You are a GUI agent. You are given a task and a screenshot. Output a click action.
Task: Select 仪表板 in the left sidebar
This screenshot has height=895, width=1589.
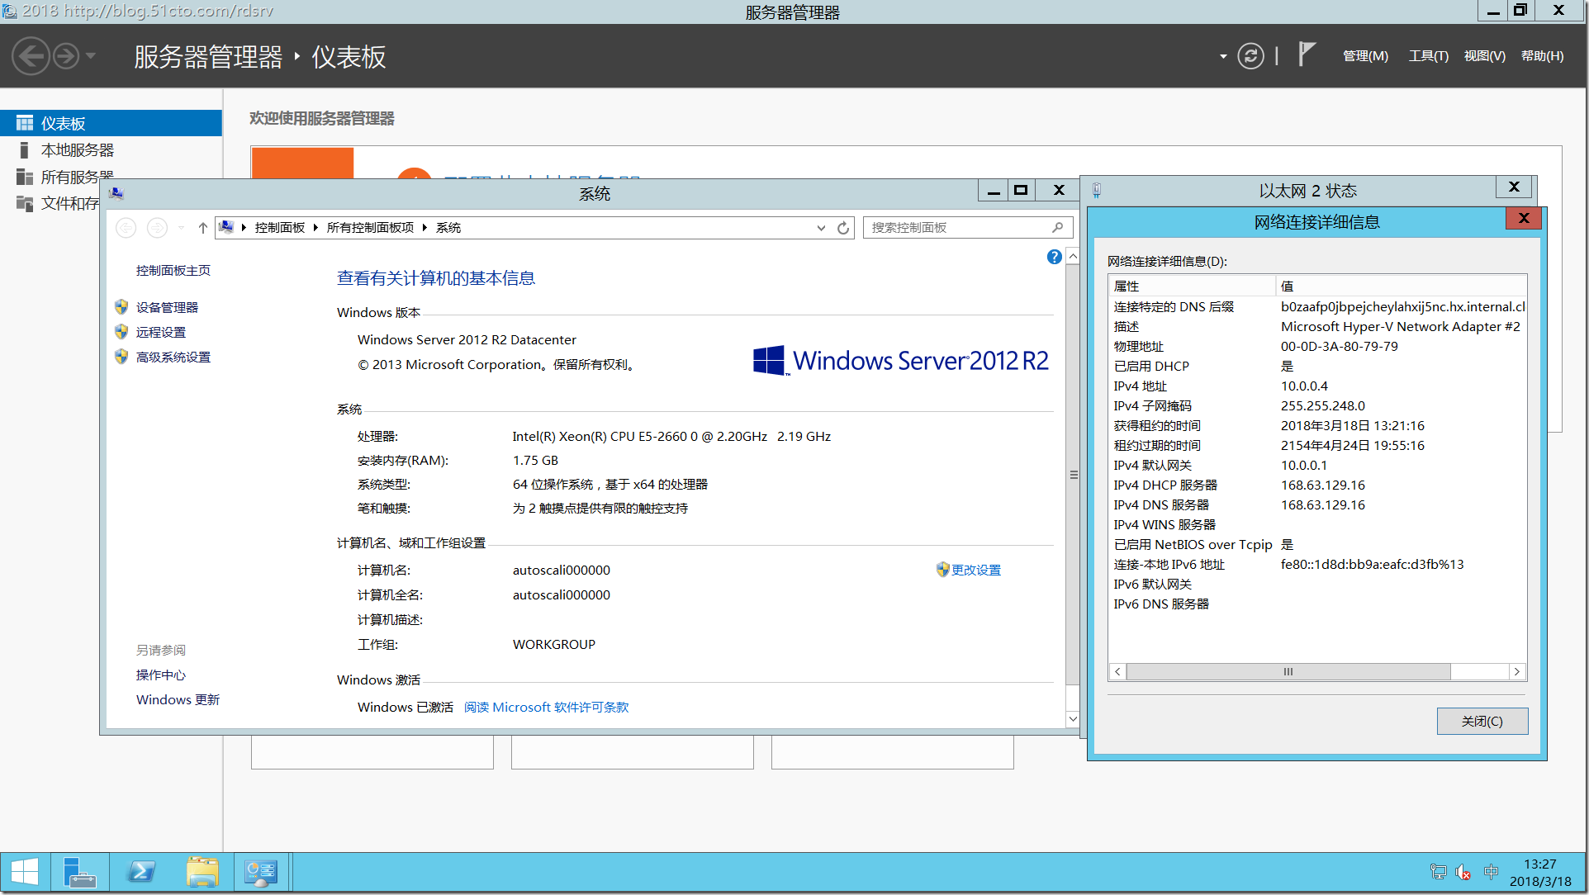[111, 123]
